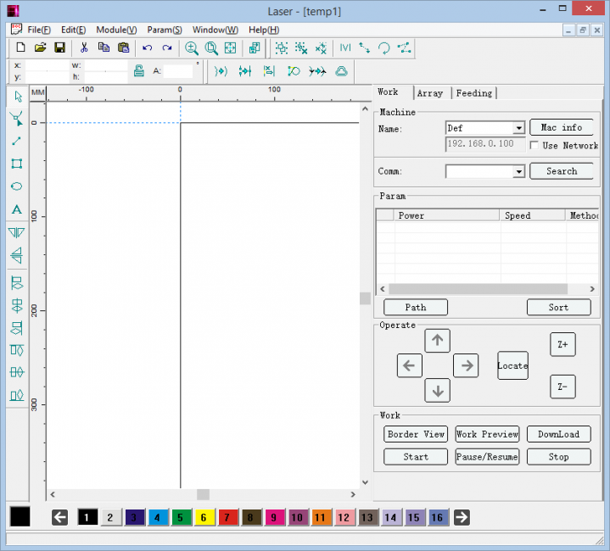Undo the last action
Image resolution: width=610 pixels, height=551 pixels.
148,48
